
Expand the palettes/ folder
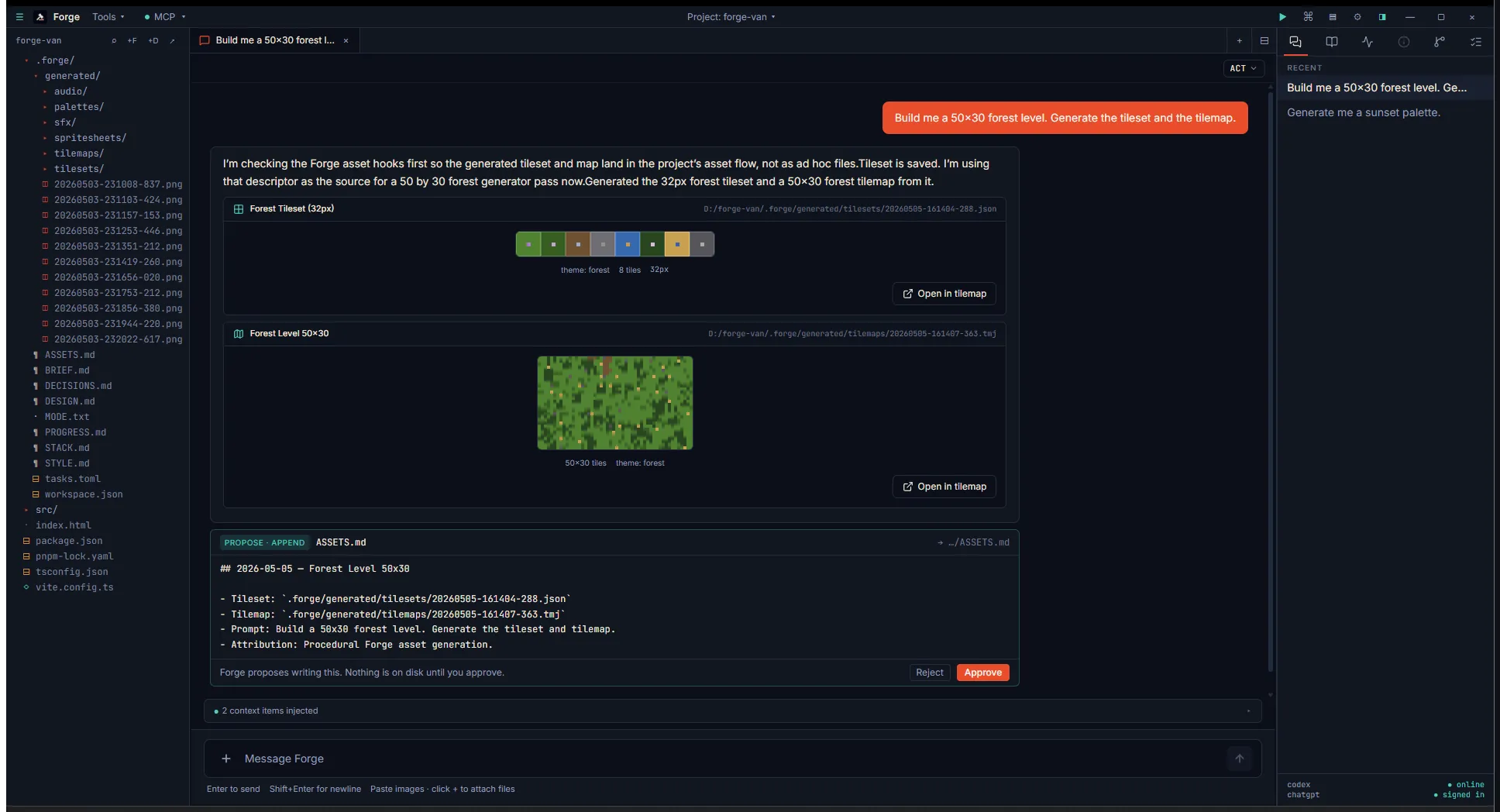(x=78, y=106)
